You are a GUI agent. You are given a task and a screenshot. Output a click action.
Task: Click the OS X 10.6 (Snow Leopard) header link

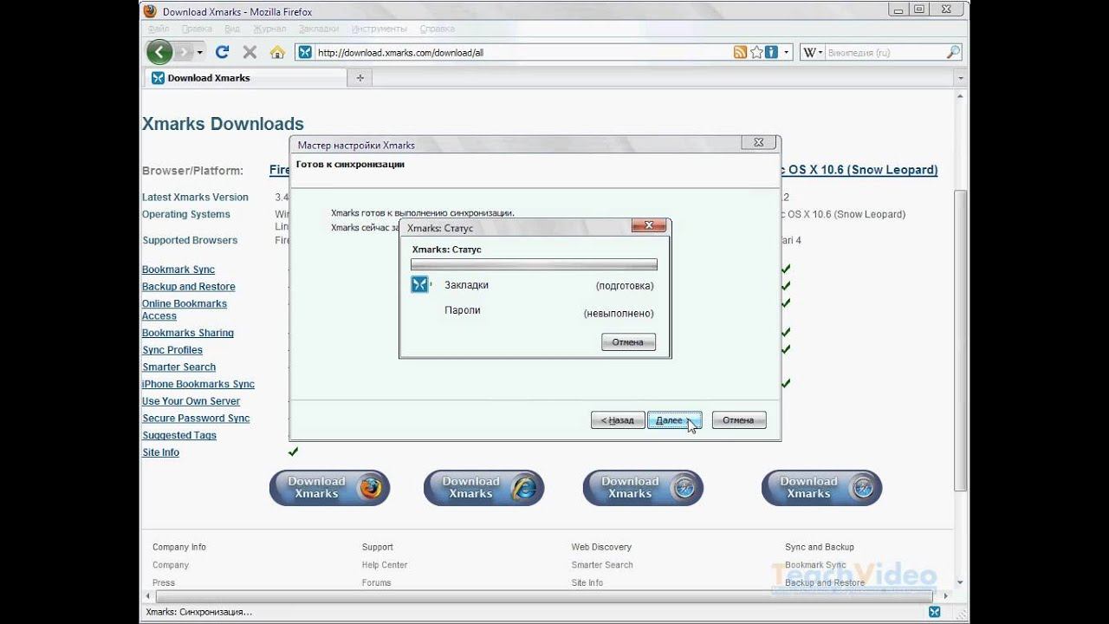pos(859,170)
